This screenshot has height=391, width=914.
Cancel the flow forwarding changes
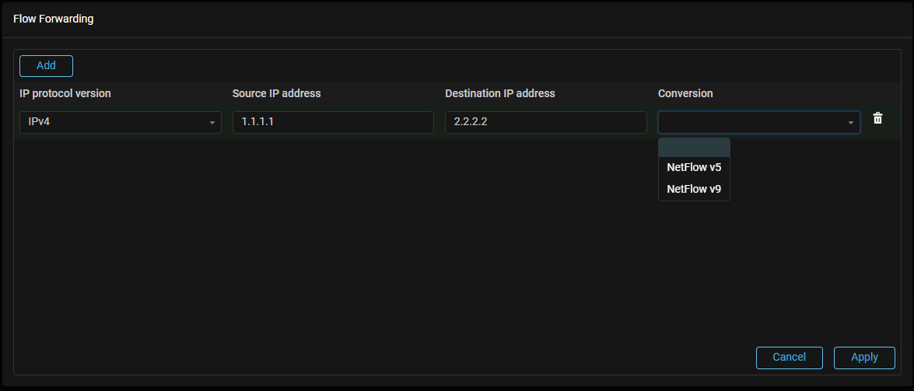click(789, 358)
